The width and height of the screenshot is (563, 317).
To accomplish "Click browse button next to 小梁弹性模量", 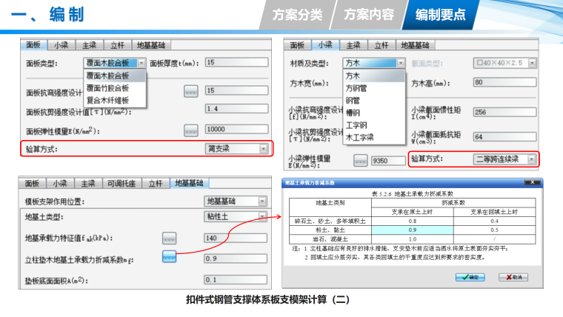I will [x=361, y=160].
